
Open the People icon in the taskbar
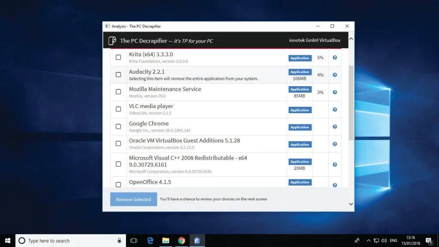coord(357,241)
